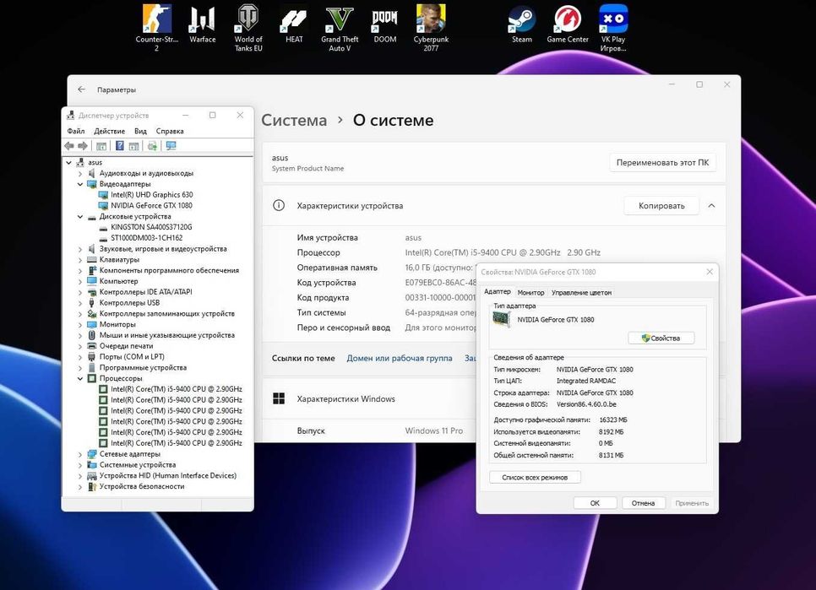This screenshot has width=816, height=590.
Task: Select NVIDIA GeForce GTX 1080 in device tree
Action: (x=151, y=206)
